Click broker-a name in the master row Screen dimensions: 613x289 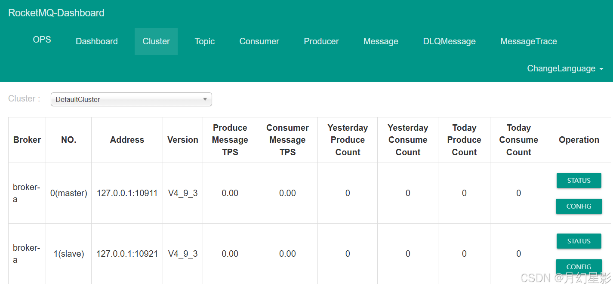(x=26, y=193)
